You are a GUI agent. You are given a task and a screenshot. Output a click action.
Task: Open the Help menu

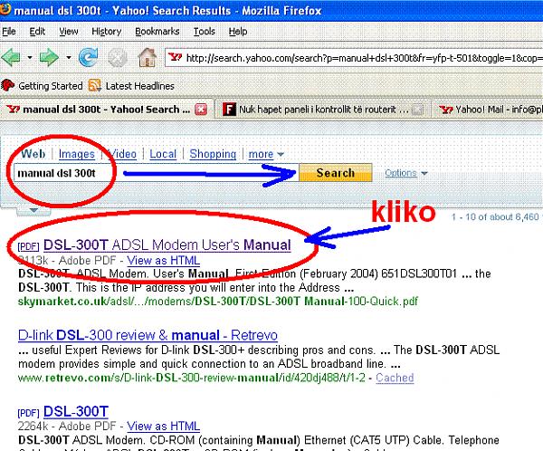(x=237, y=32)
